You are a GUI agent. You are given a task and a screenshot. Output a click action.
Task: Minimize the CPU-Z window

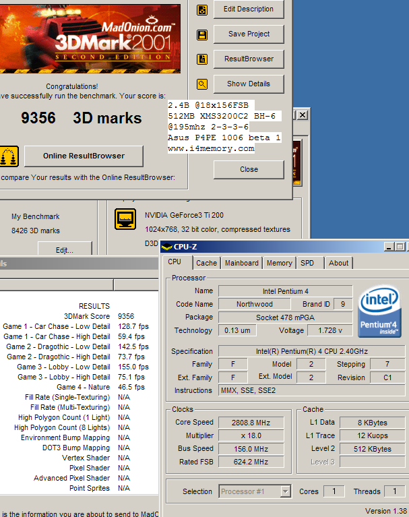coord(389,247)
